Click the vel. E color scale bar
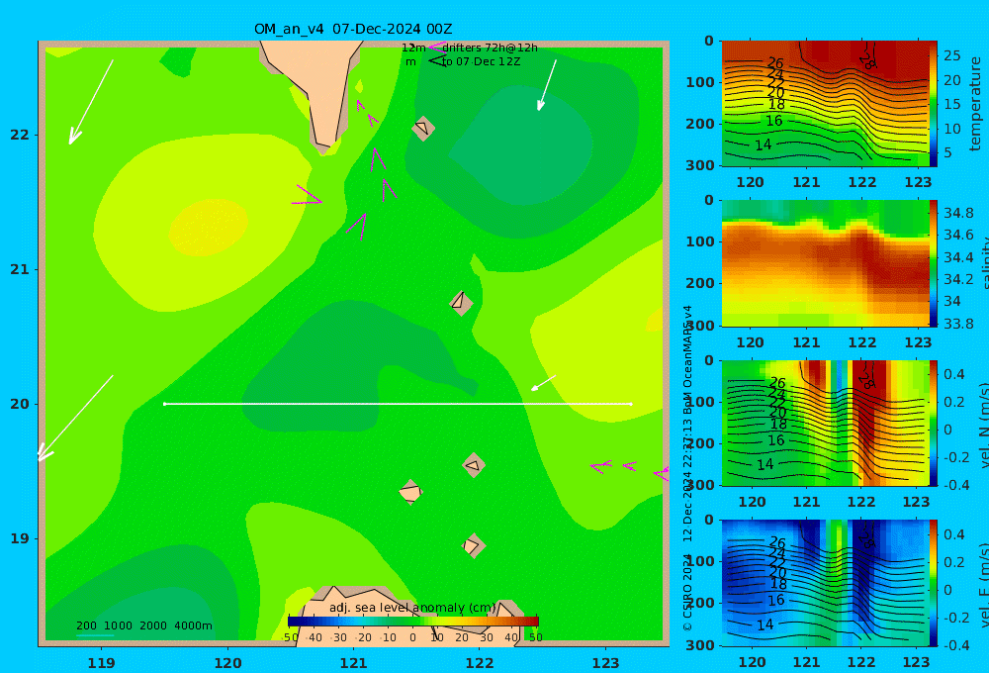 tap(934, 583)
